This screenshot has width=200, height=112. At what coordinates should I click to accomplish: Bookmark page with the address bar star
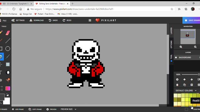pos(172,9)
